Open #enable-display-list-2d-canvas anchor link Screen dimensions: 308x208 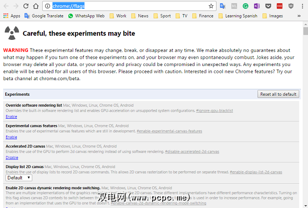point(256,172)
